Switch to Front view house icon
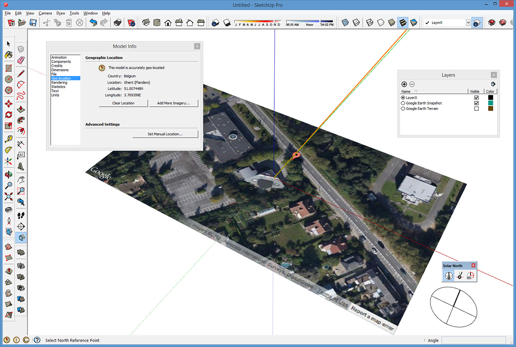The height and width of the screenshot is (347, 516). click(x=168, y=22)
